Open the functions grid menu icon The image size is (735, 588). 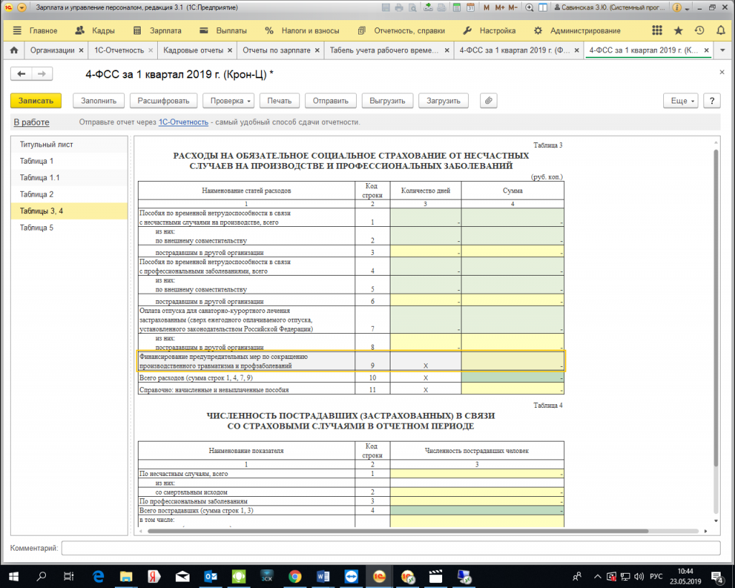(x=657, y=31)
